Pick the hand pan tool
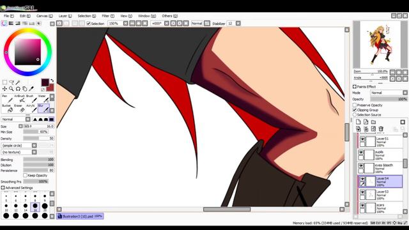The width and height of the screenshot is (409, 230). pyautogui.click(x=24, y=89)
